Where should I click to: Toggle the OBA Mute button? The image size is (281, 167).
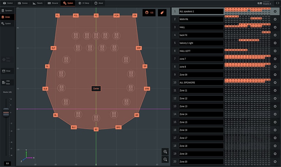[x=7, y=83]
